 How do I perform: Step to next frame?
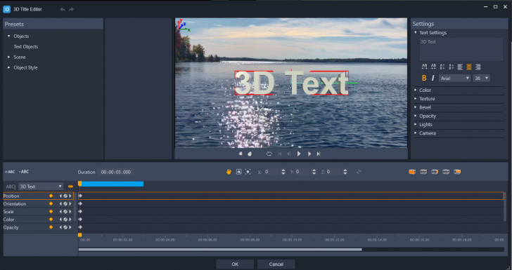click(309, 154)
